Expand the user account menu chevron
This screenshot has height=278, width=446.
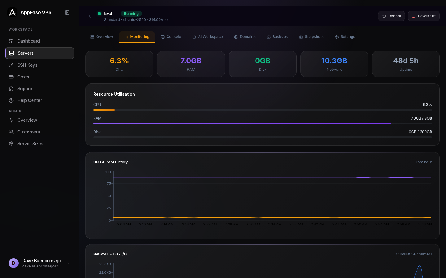click(x=68, y=263)
